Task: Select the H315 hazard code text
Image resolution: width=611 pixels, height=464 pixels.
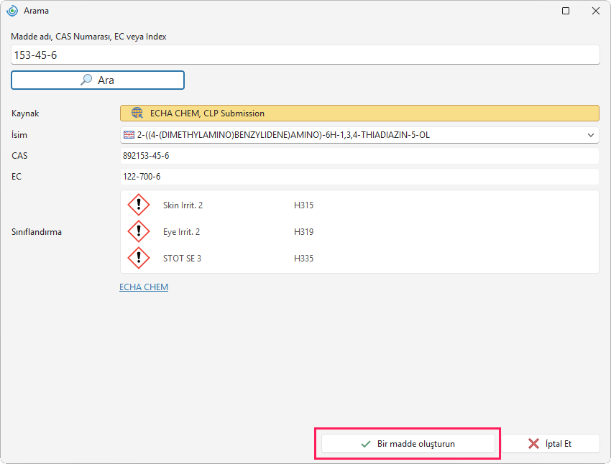Action: 303,205
